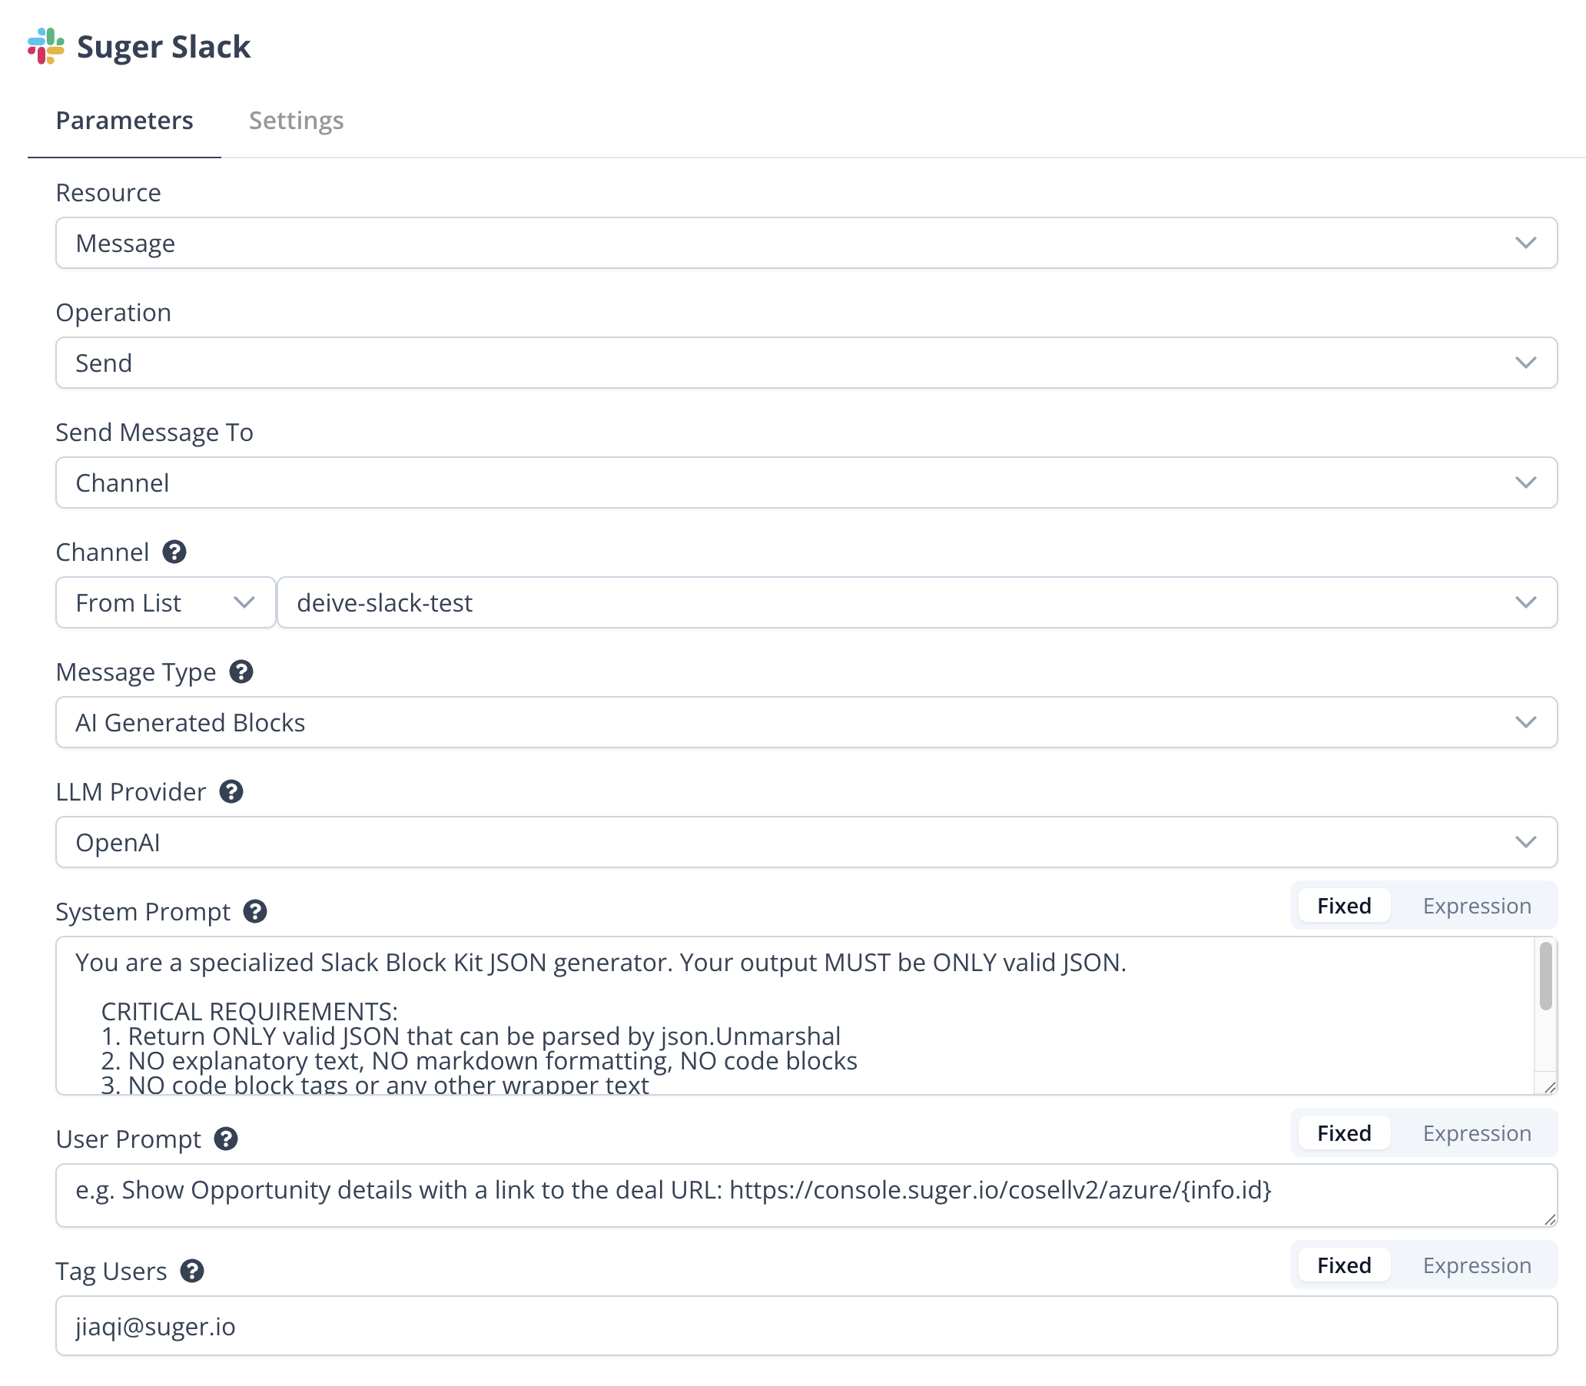The width and height of the screenshot is (1586, 1386).
Task: Switch User Prompt to Expression mode
Action: (x=1476, y=1133)
